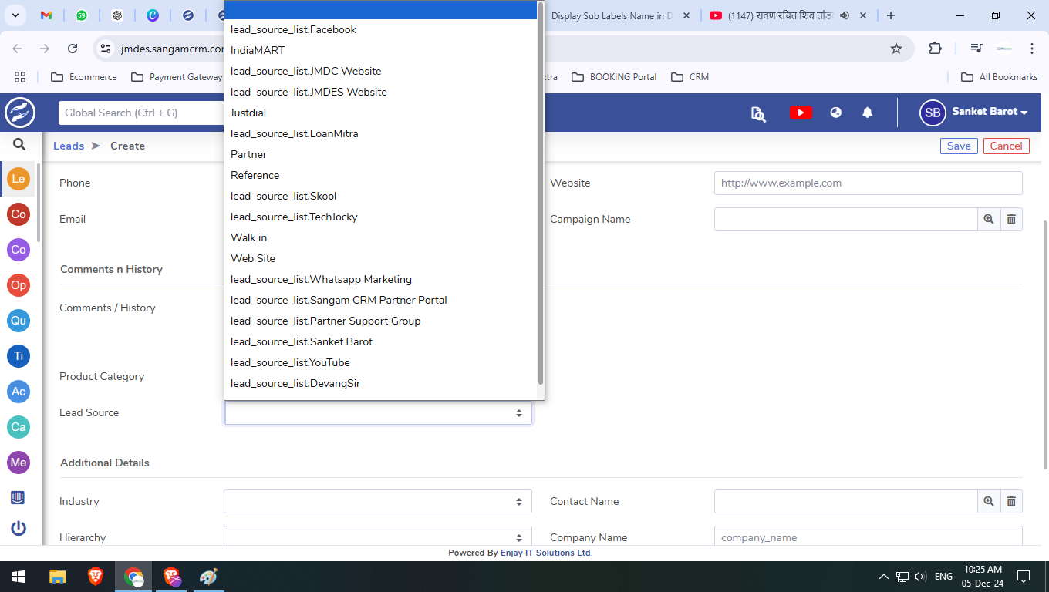
Task: Open the bookmarks apps grid icon
Action: click(x=20, y=77)
